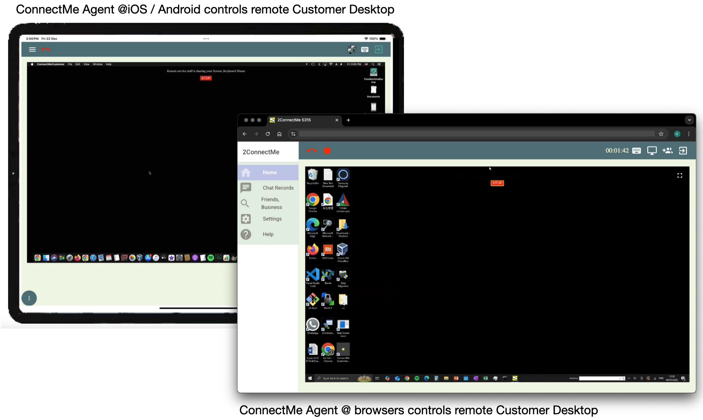Viewport: 703px width, 420px height.
Task: Select ConnectMe Customer desktop shortcut
Action: (343, 352)
